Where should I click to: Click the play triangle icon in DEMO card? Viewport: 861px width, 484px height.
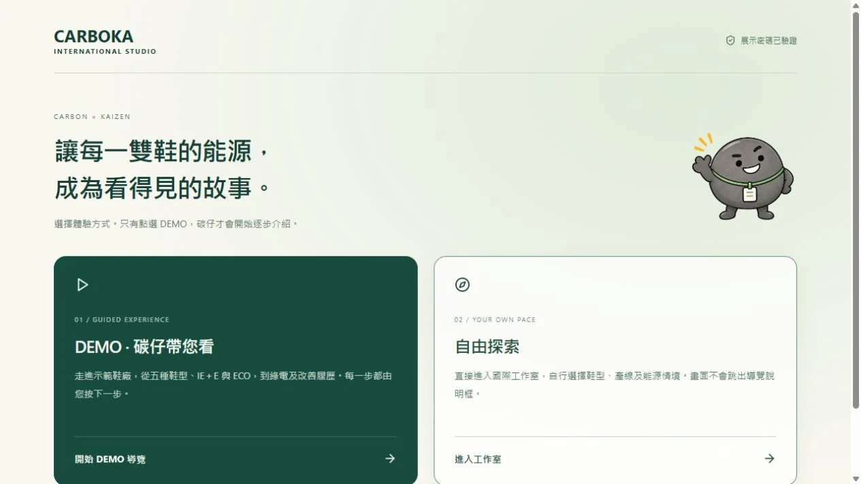click(x=82, y=285)
